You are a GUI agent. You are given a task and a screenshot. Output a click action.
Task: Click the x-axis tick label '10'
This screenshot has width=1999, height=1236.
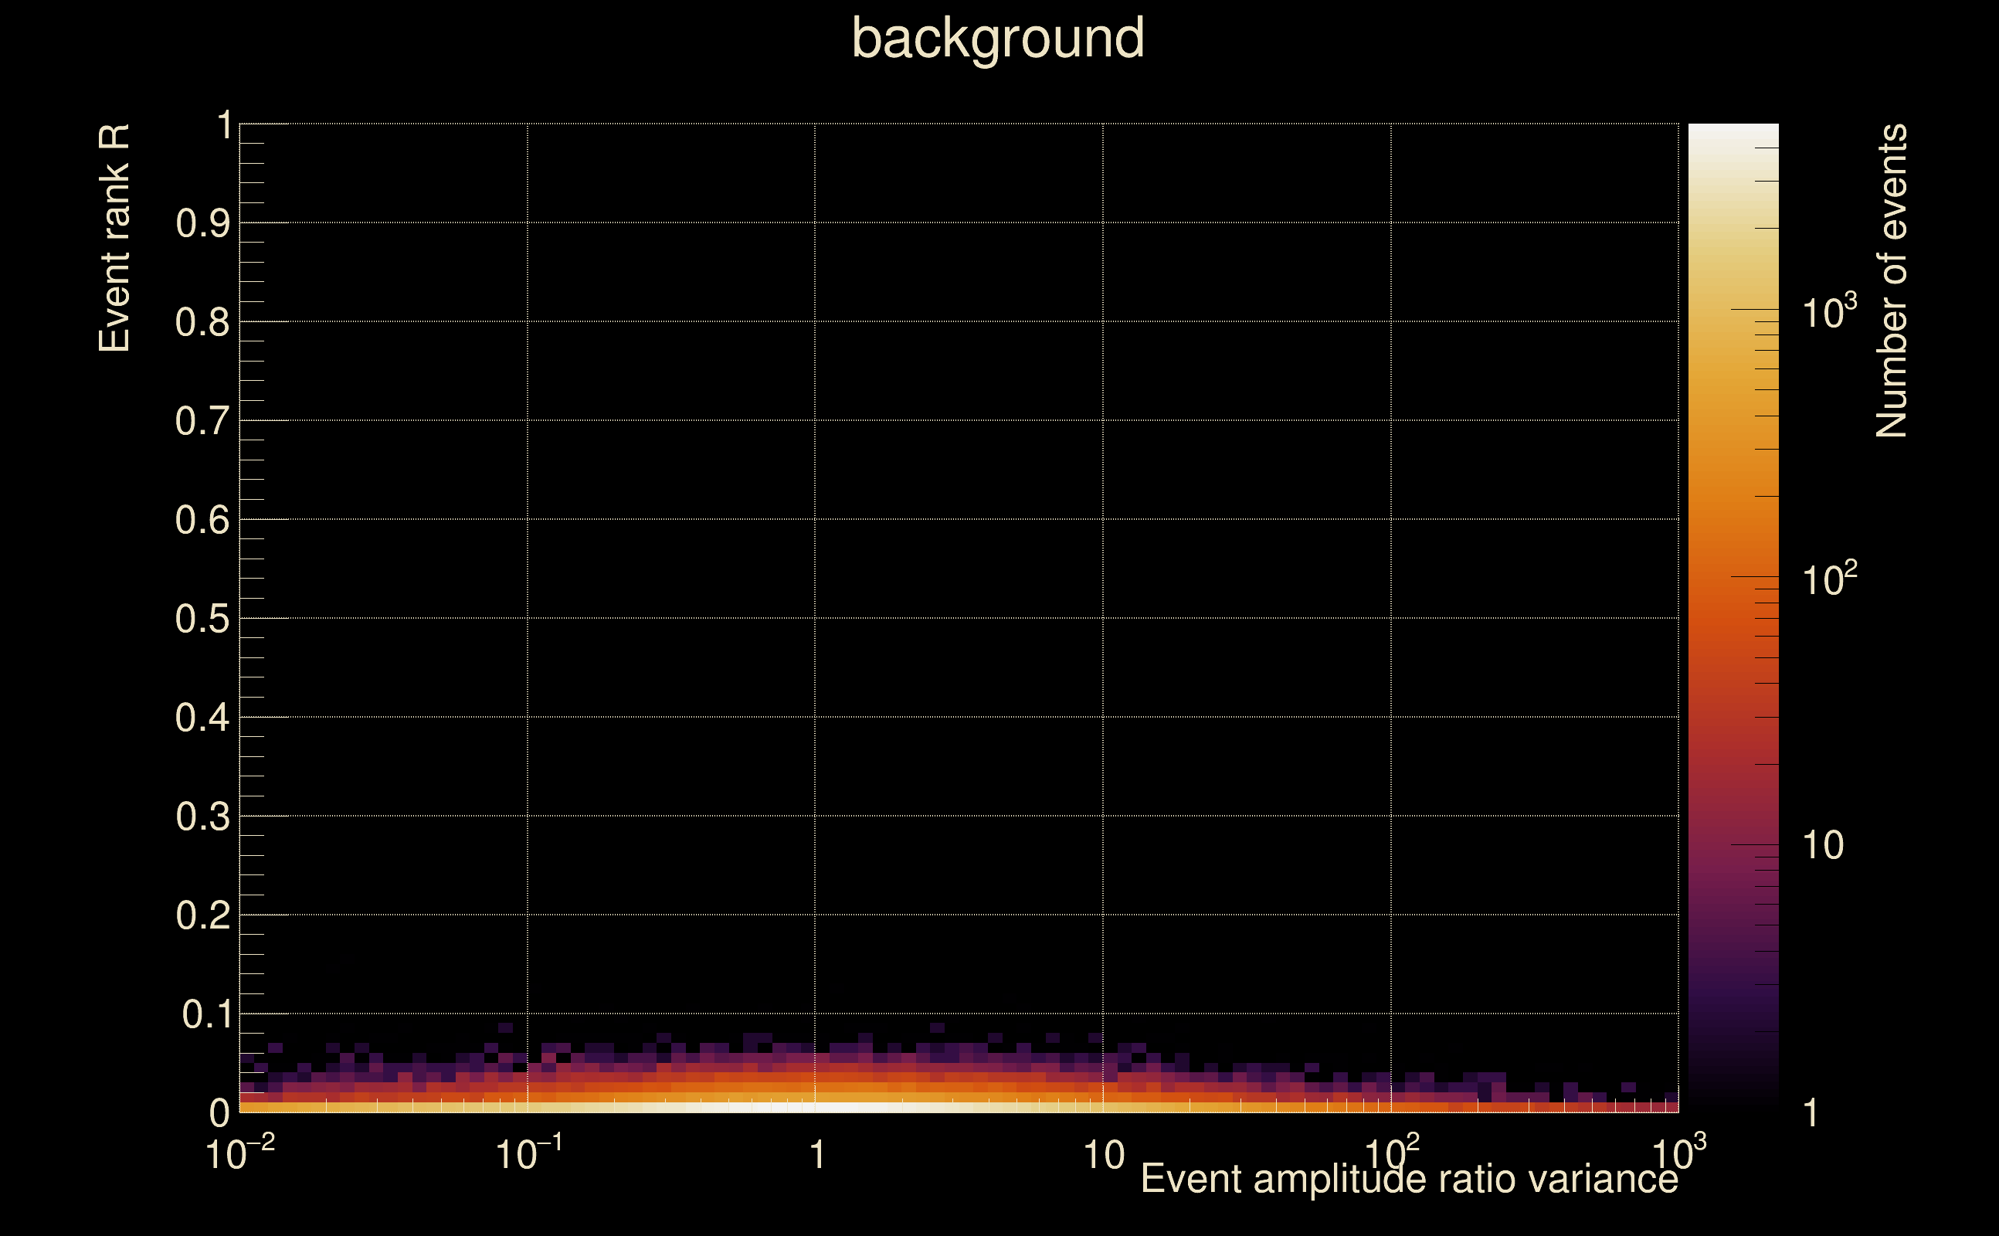(x=1103, y=1156)
